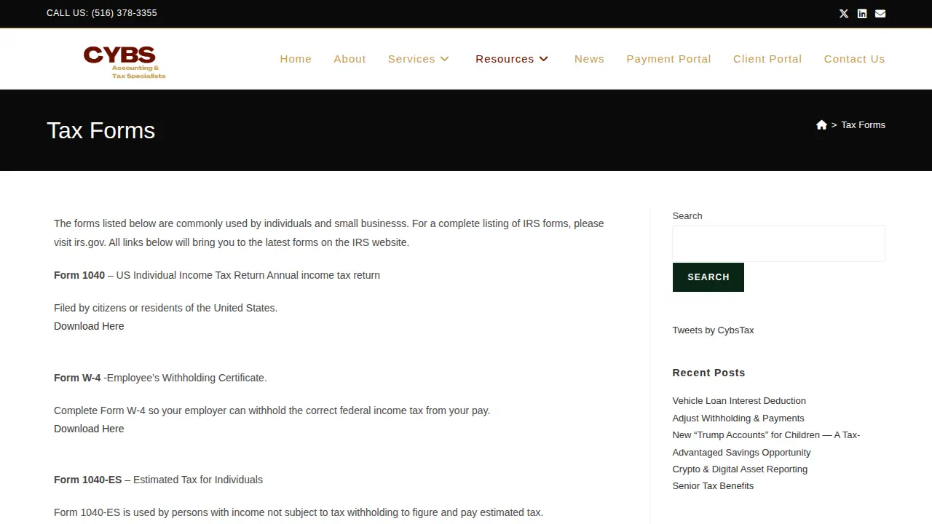Open the Client Portal menu item

click(x=767, y=59)
